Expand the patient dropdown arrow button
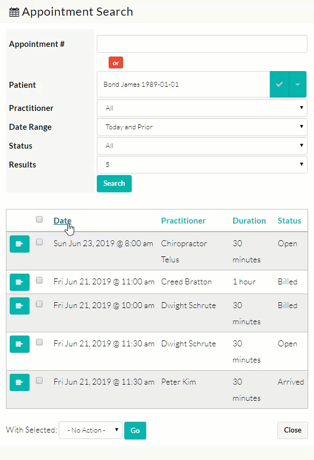This screenshot has width=314, height=460. pos(297,84)
